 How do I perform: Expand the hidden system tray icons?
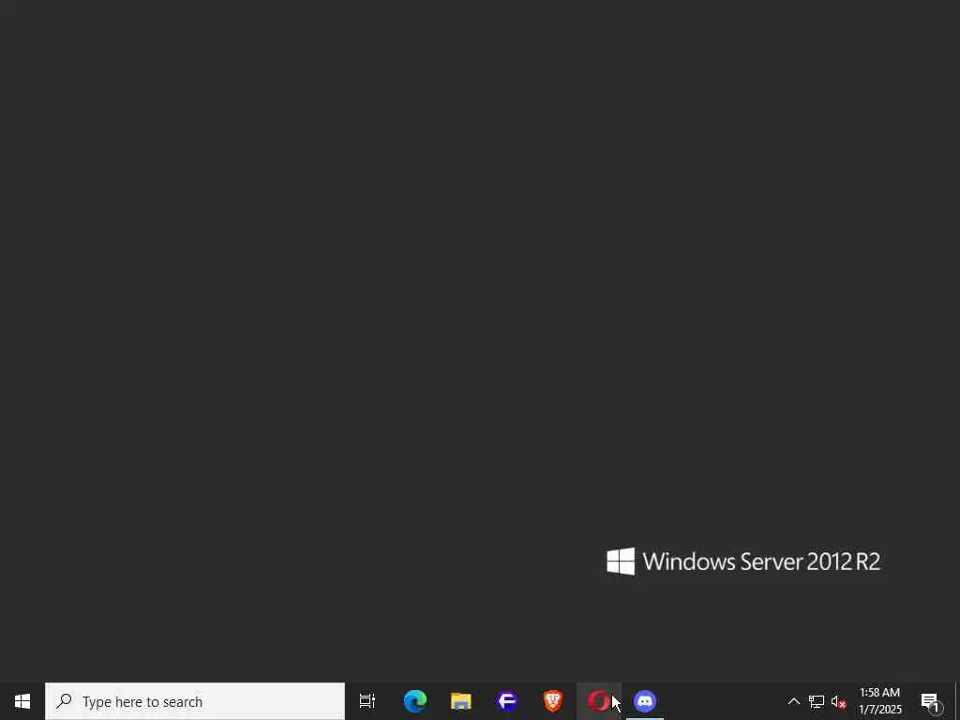tap(793, 701)
